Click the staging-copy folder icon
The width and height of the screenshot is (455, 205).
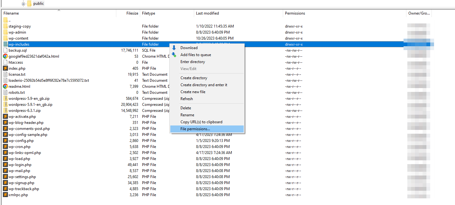pos(5,26)
